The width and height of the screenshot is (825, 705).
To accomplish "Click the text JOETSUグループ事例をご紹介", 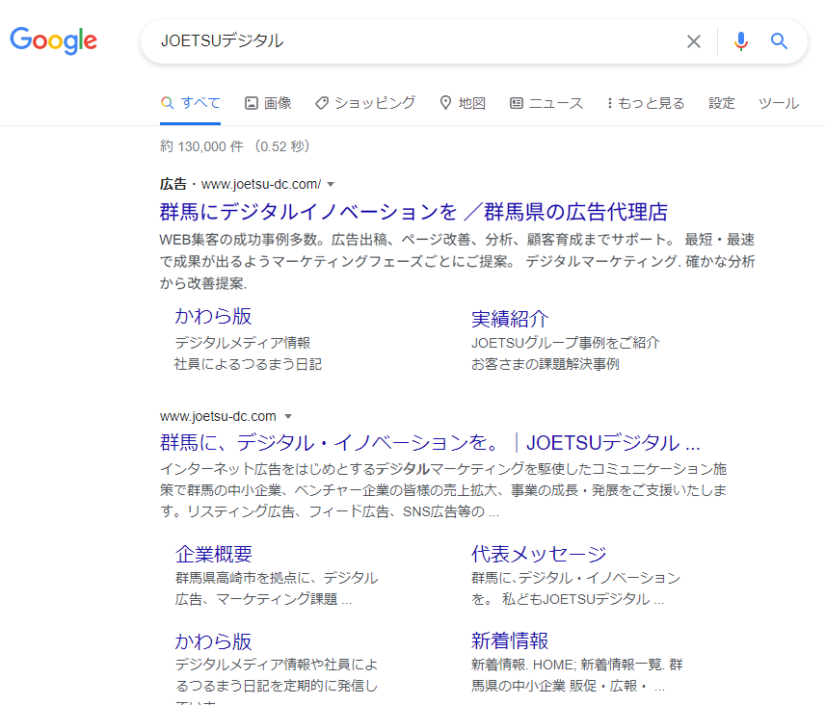I will pyautogui.click(x=565, y=343).
